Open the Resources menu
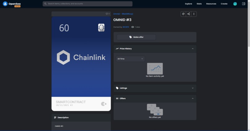Image resolution: width=250 pixels, height=131 pixels. [x=211, y=4]
